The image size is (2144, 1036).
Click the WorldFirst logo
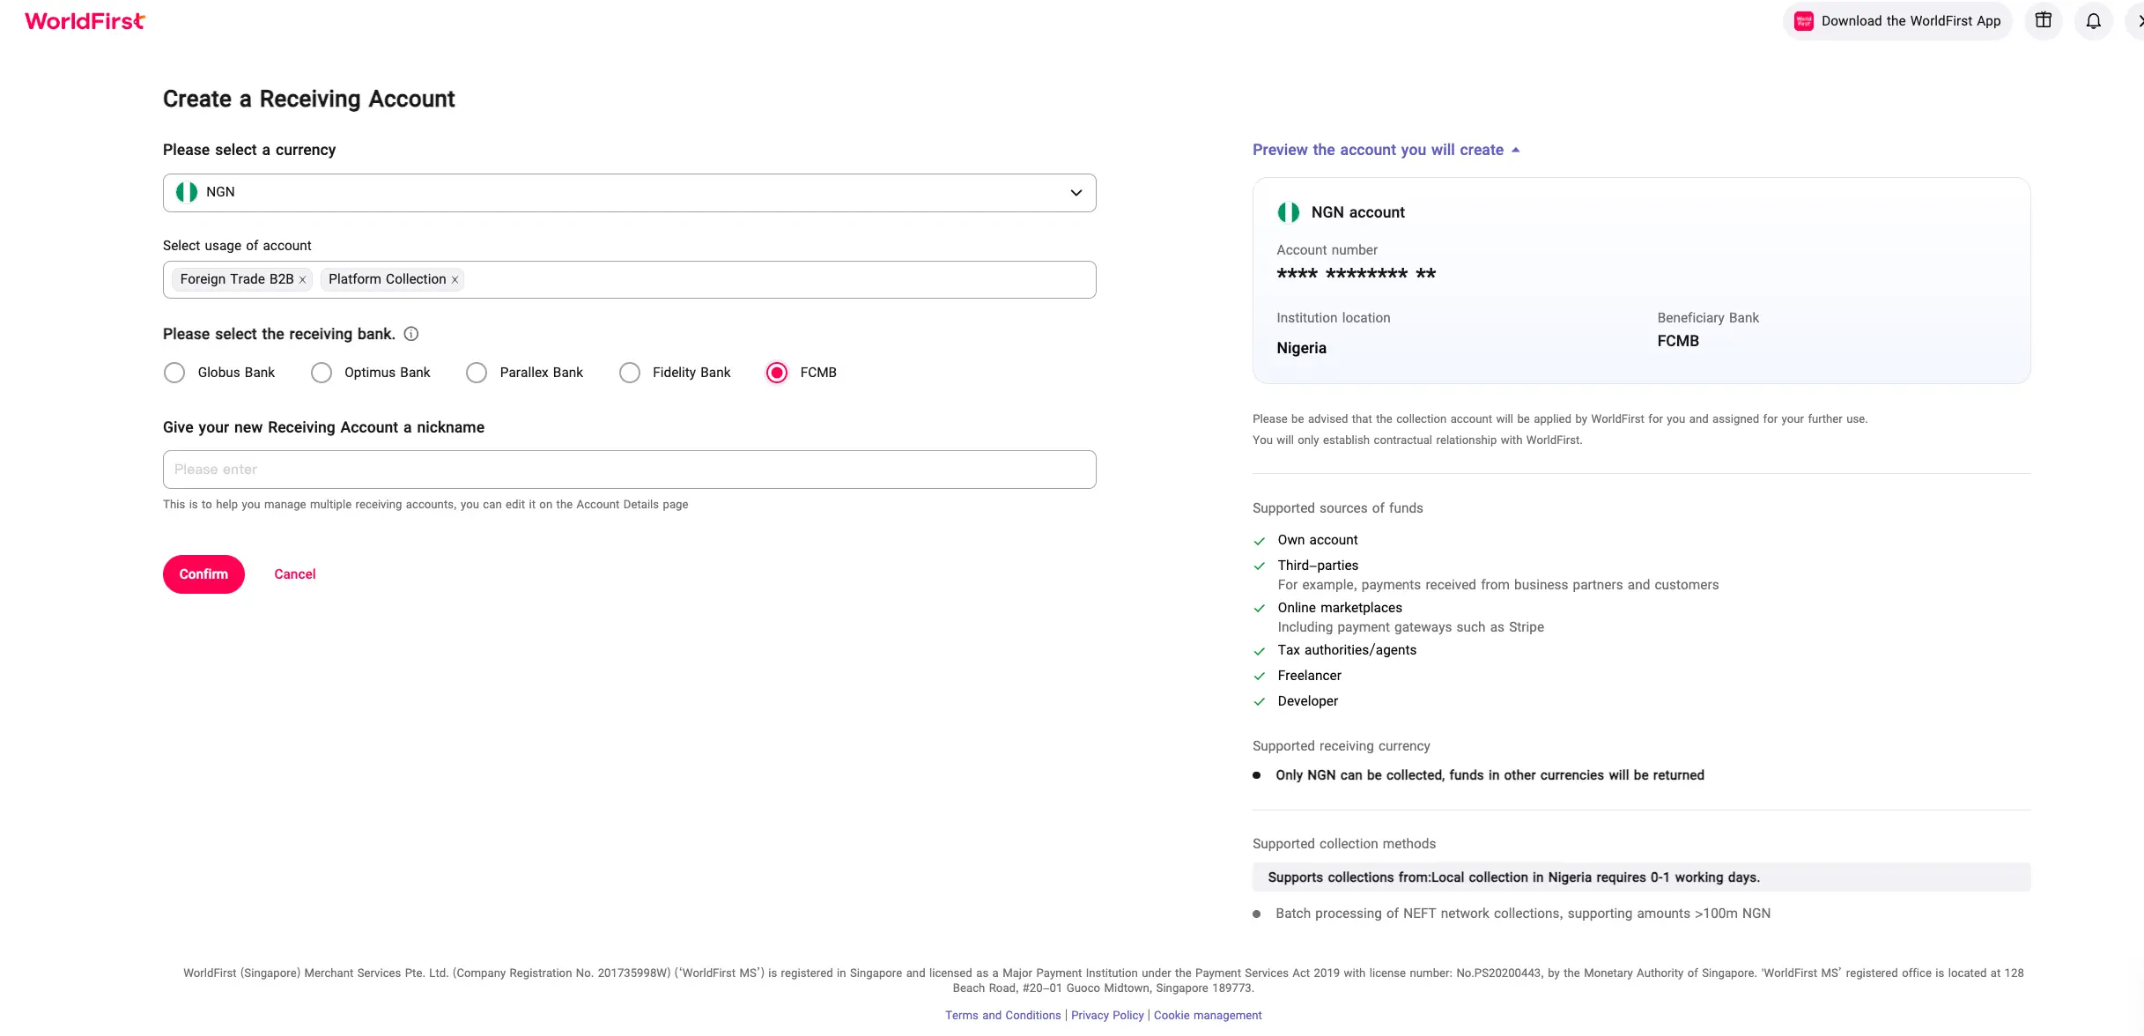point(85,21)
